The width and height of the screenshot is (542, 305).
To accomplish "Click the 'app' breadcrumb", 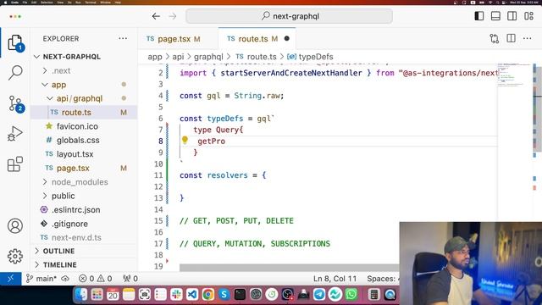I will [x=155, y=57].
